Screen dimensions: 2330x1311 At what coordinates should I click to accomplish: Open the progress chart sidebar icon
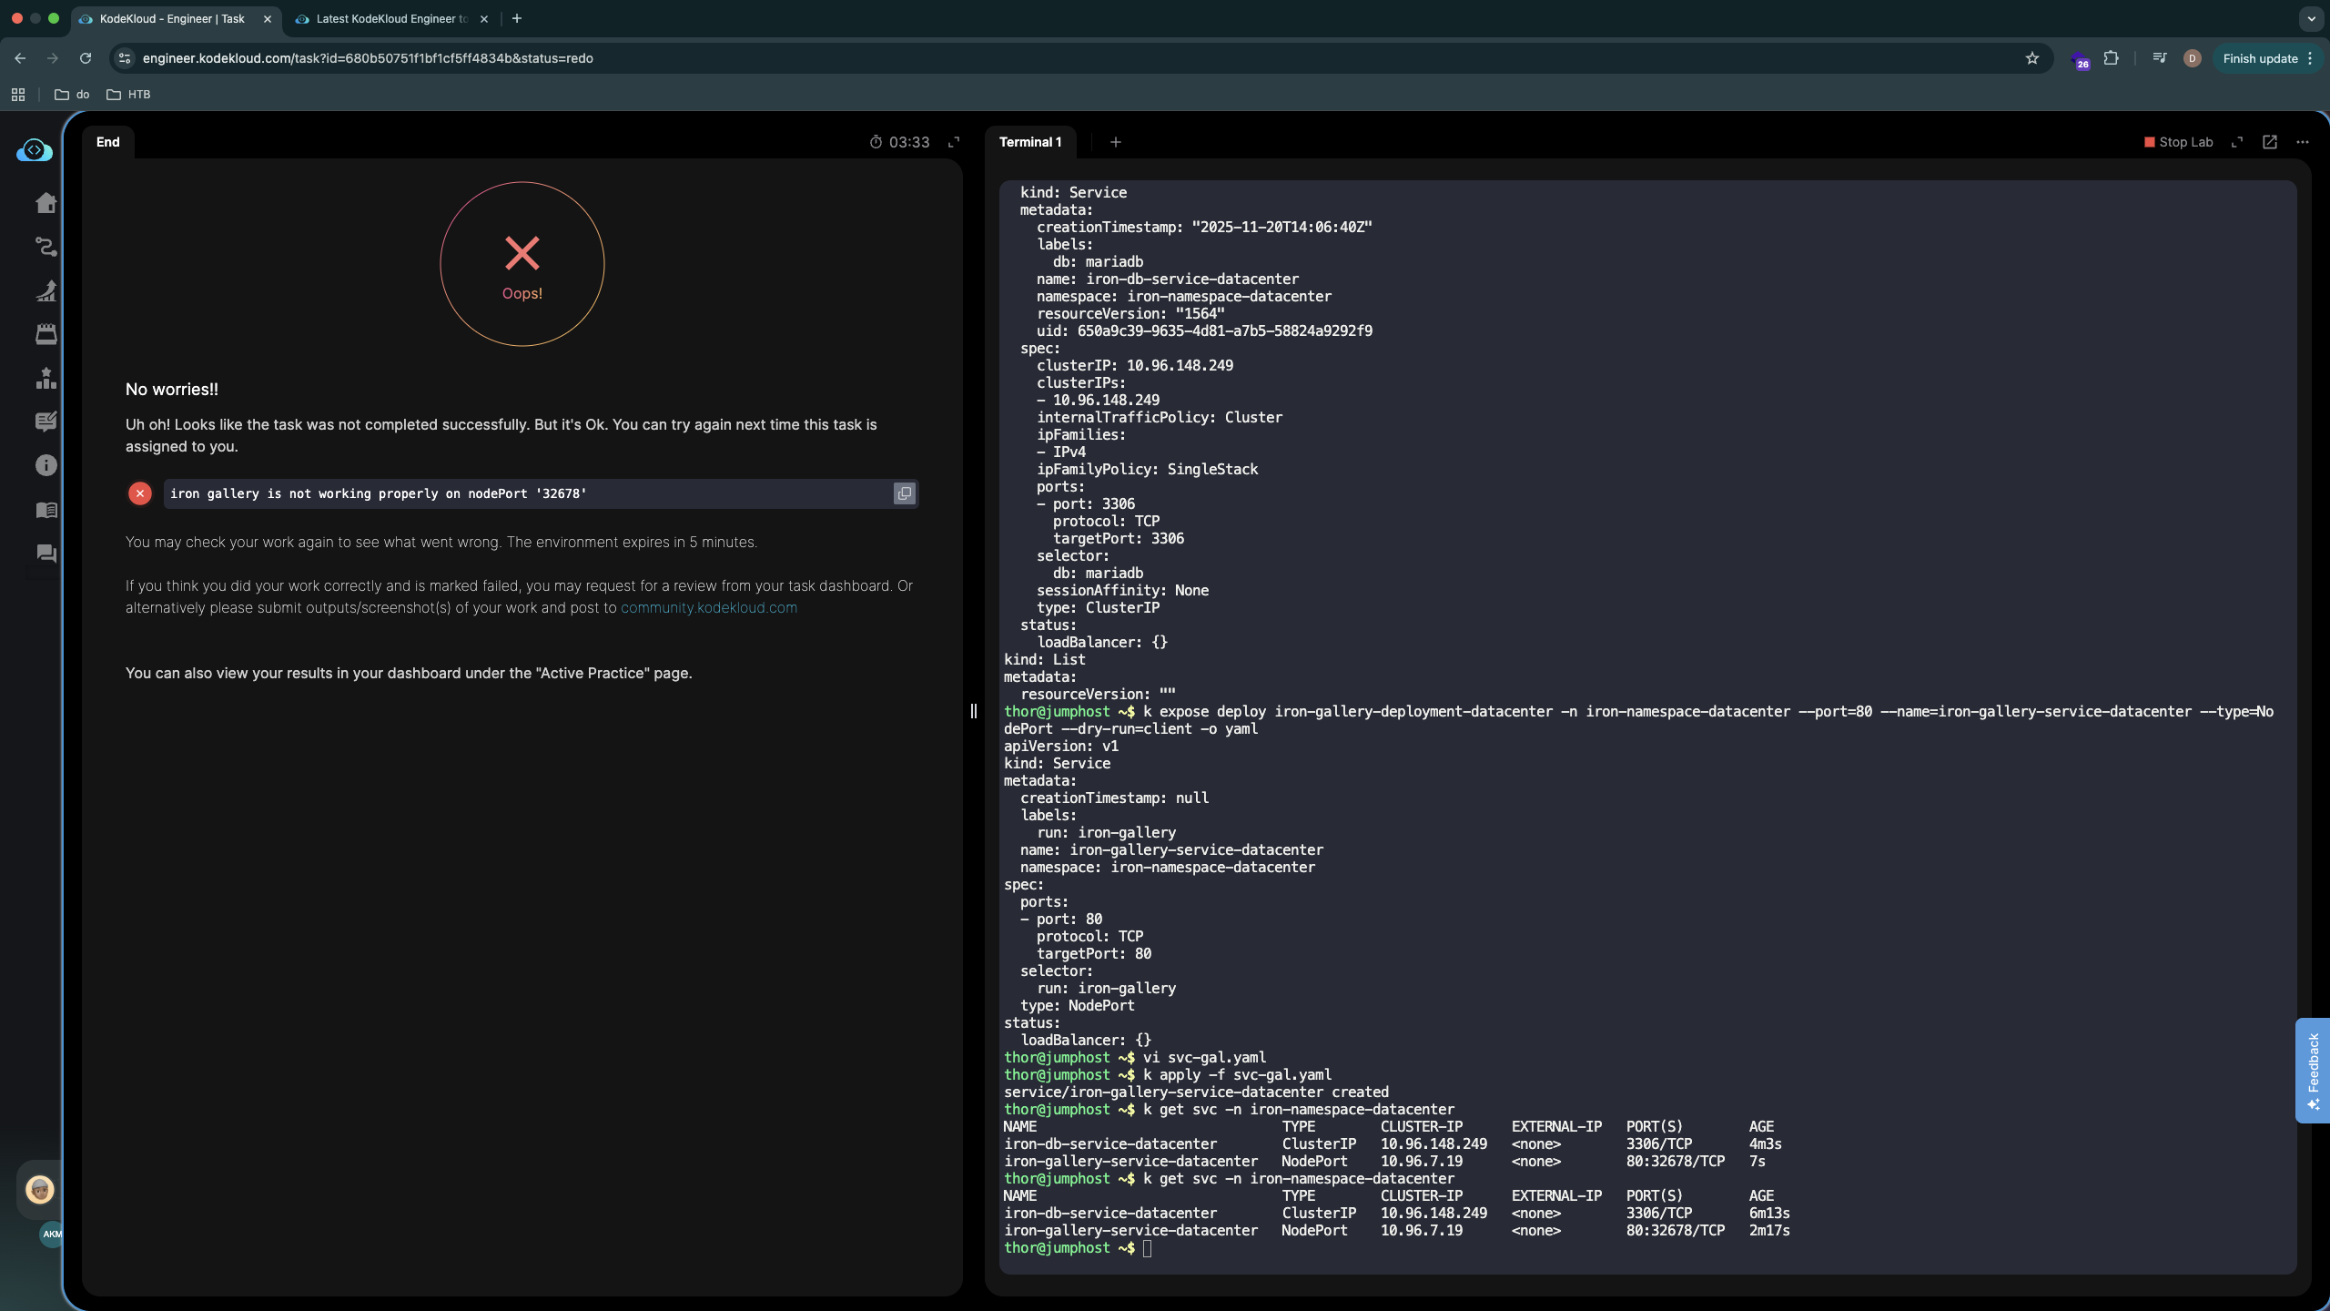(x=46, y=290)
